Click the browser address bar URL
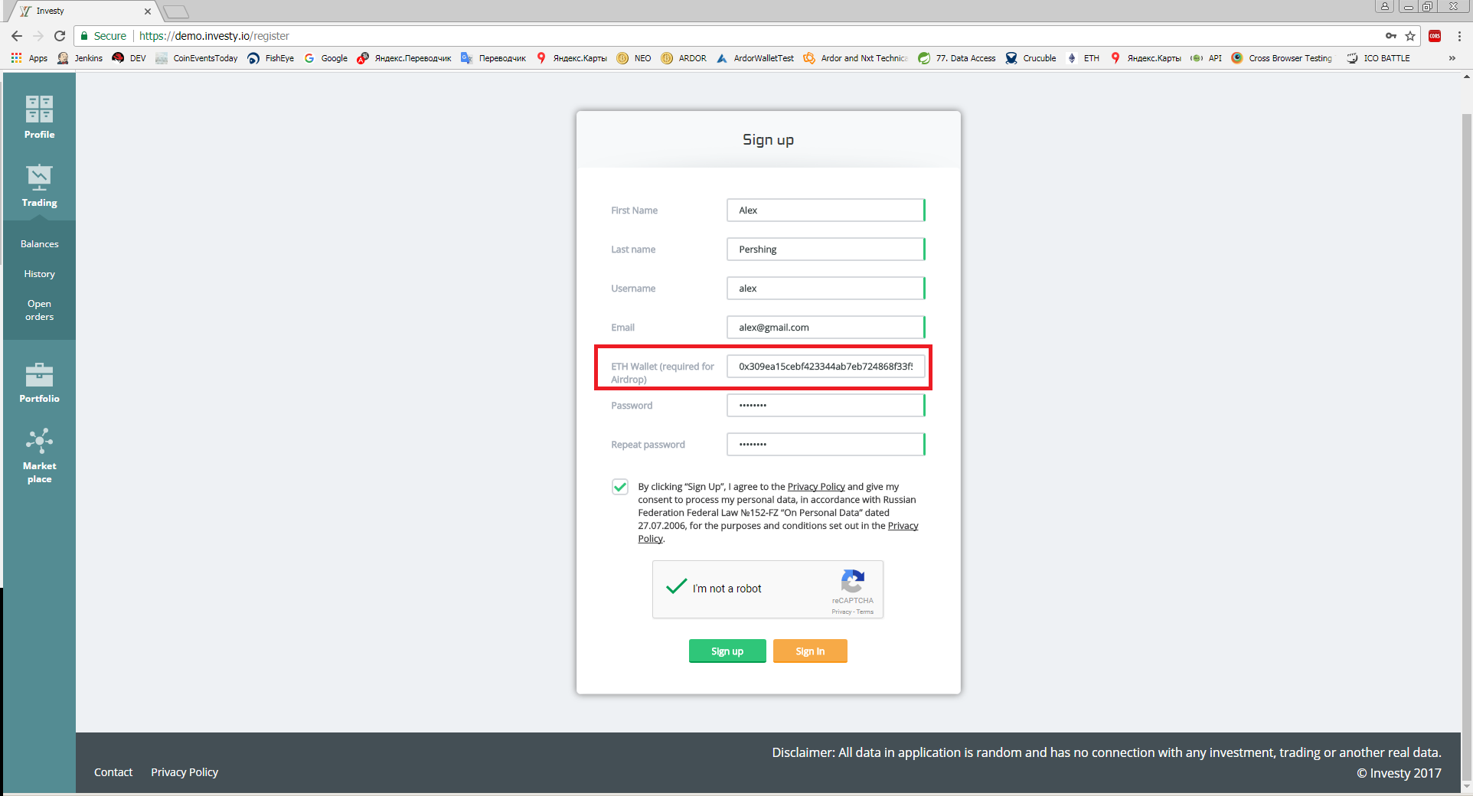 (x=214, y=36)
